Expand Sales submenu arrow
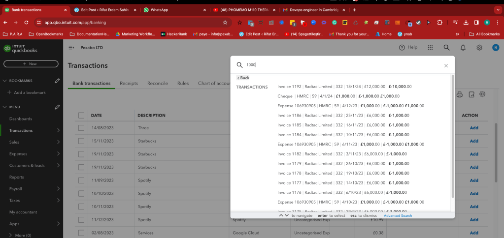The image size is (504, 238). pyautogui.click(x=58, y=142)
